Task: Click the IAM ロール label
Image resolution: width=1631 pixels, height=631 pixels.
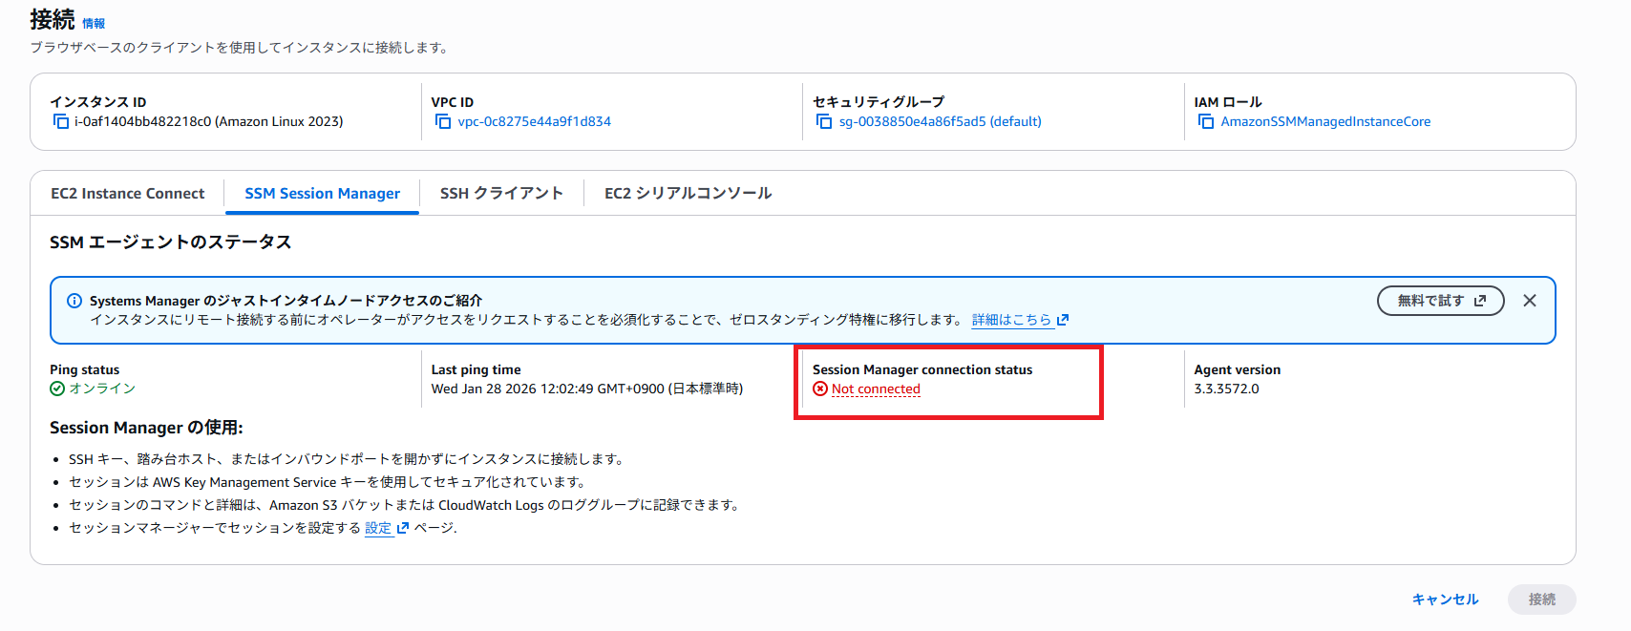Action: (1228, 102)
